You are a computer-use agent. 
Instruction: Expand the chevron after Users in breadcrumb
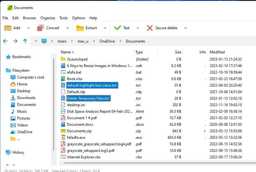(72, 41)
